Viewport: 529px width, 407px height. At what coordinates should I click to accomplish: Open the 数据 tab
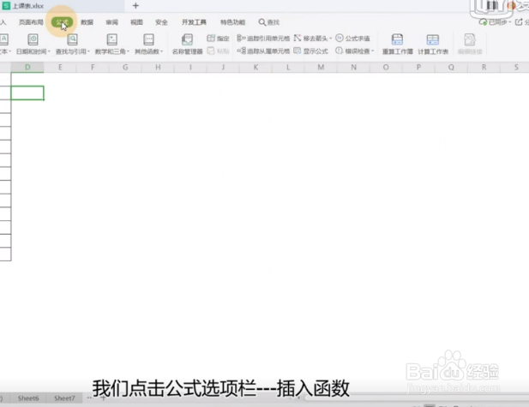87,22
